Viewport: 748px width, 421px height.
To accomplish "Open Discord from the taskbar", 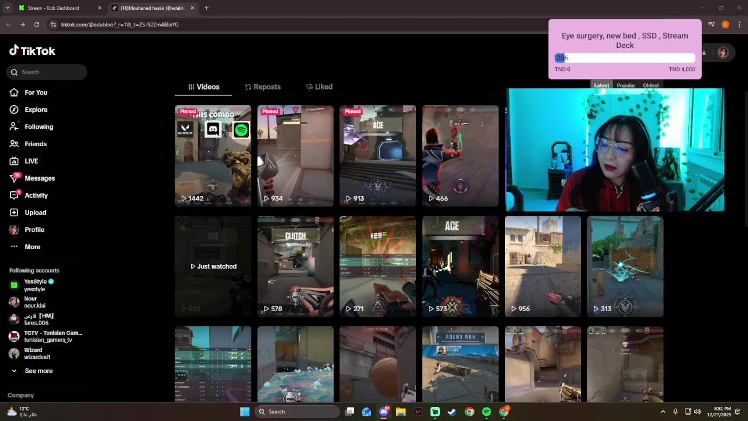I will (384, 412).
